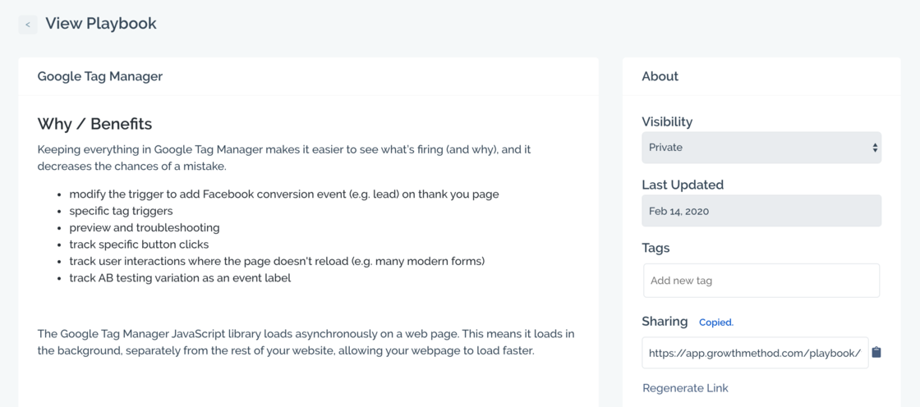Click the "track specific button clicks" bullet

pos(139,245)
